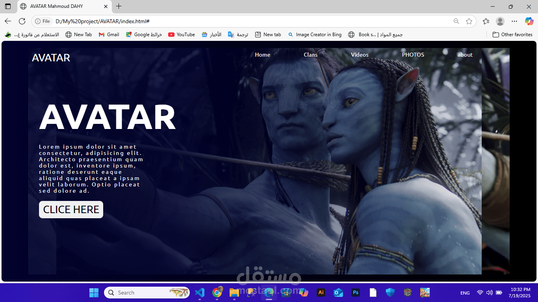Screen dimensions: 538x302
Task: Click the taskbar Search box
Action: tap(147, 293)
